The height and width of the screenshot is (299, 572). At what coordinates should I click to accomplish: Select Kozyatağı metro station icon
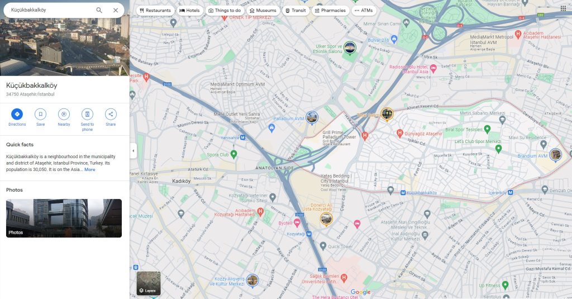pos(309,234)
